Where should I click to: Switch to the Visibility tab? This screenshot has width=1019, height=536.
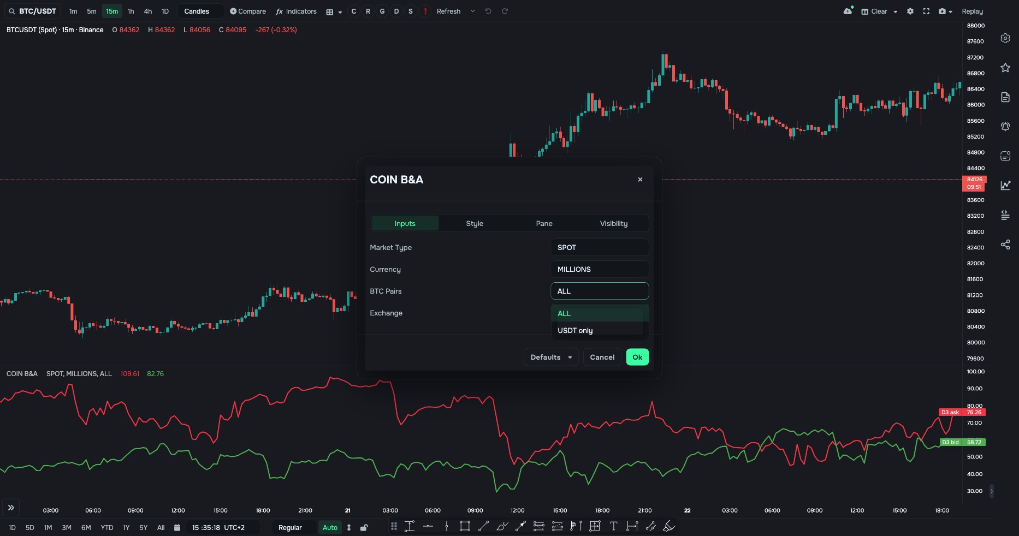click(614, 223)
